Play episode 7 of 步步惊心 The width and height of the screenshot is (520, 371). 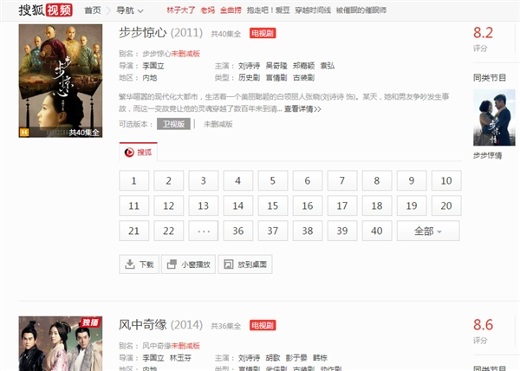click(342, 180)
